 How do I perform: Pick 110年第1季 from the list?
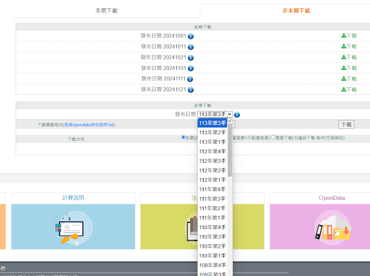[212, 256]
